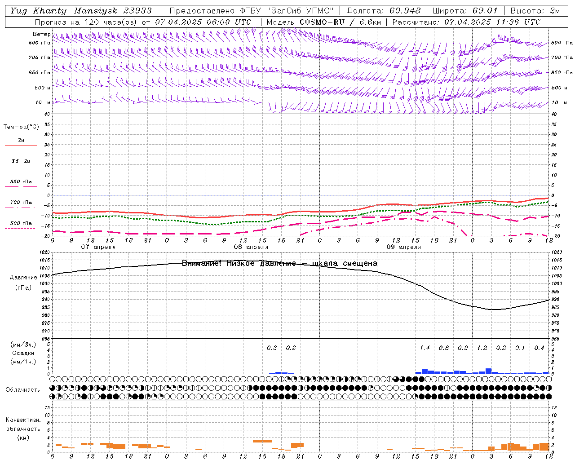Click the Осадки precipitation label
The height and width of the screenshot is (460, 575).
23,353
